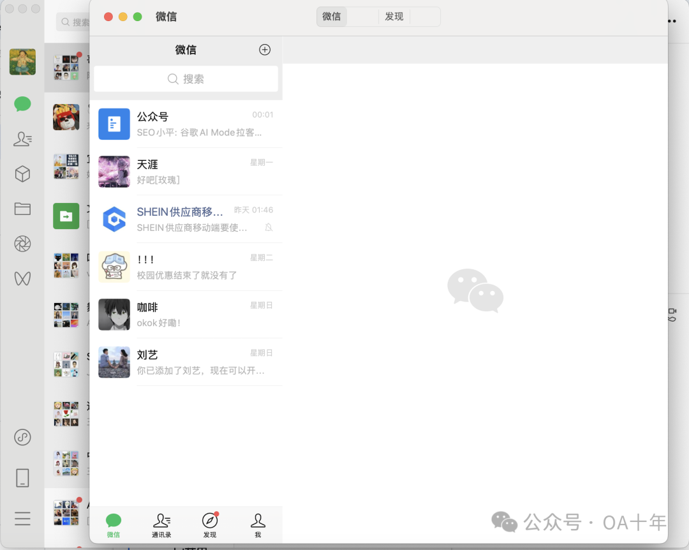The height and width of the screenshot is (550, 689).
Task: Click the muted bell icon in SHEIN row
Action: tap(269, 227)
